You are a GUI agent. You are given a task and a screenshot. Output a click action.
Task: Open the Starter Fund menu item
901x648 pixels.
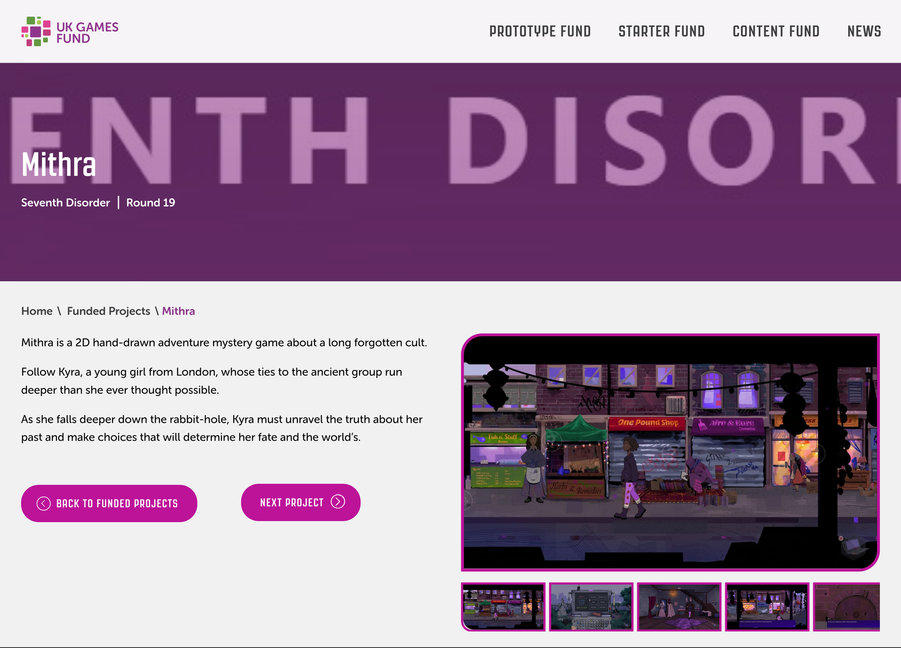(x=662, y=32)
